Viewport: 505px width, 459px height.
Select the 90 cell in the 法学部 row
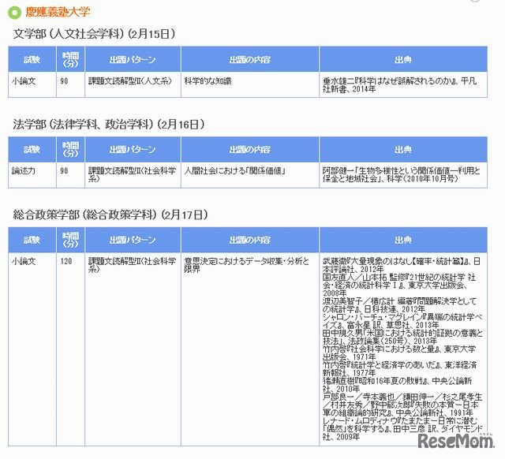pos(70,175)
